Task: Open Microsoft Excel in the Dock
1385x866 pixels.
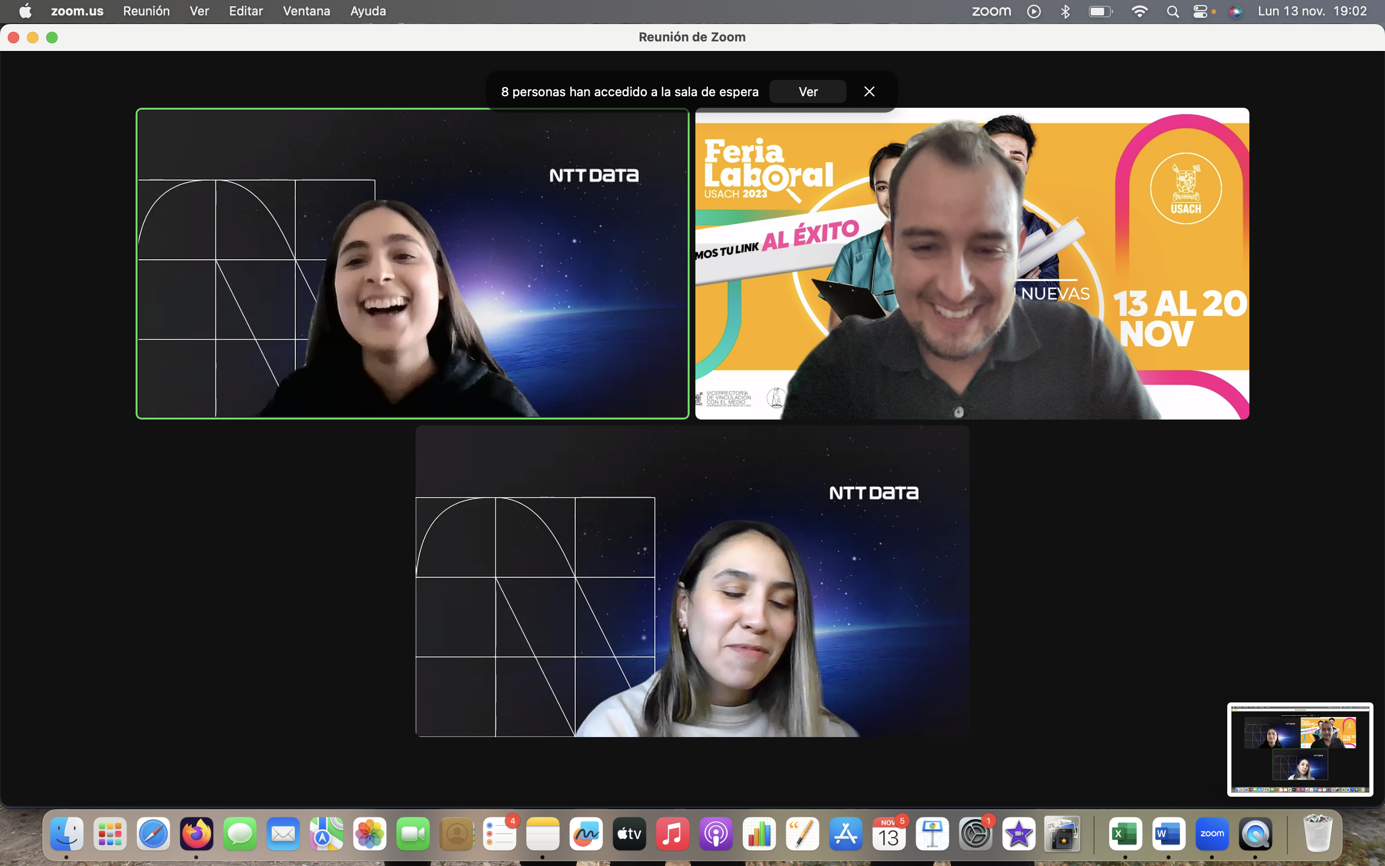Action: [1125, 833]
